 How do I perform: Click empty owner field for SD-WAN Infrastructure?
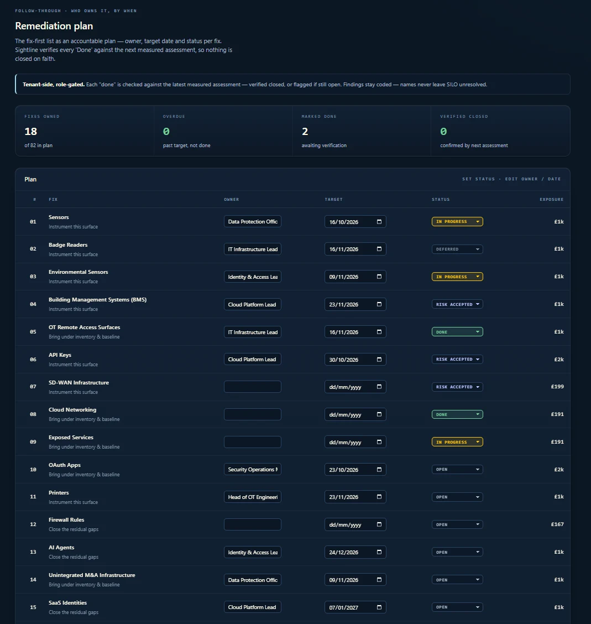point(253,387)
